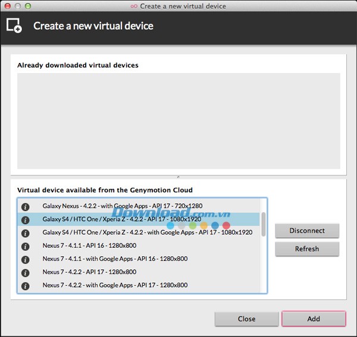
Task: Choose Nexus 7 4.2.2 with Google Apps entry
Action: (115, 285)
